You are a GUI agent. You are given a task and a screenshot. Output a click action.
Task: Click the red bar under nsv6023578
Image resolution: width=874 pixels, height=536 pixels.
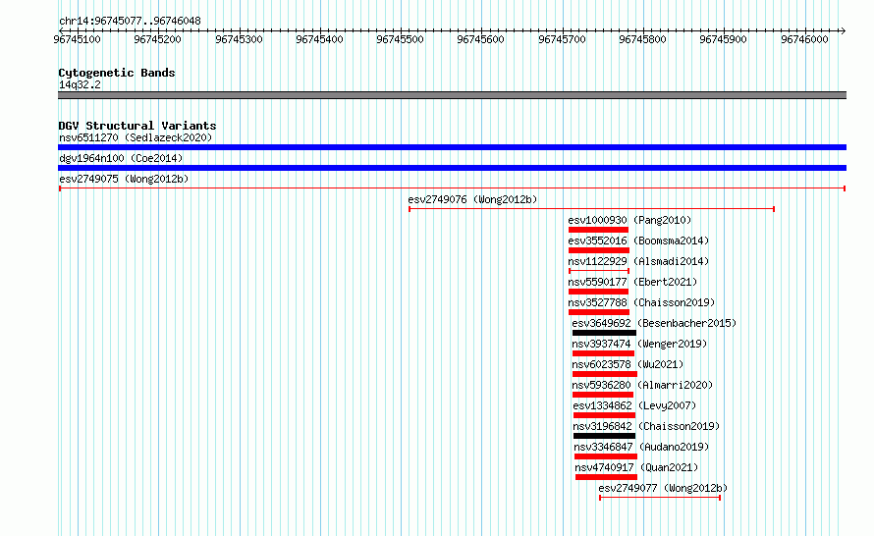tap(605, 374)
